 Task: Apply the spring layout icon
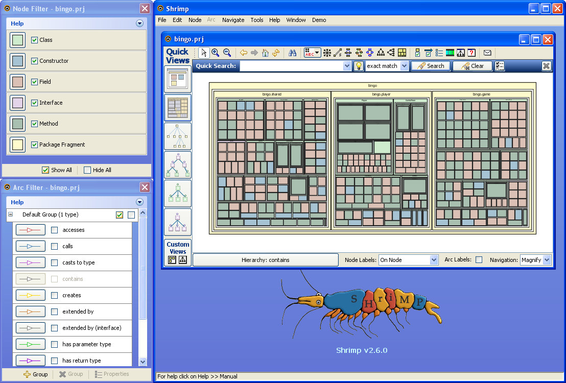[x=338, y=53]
